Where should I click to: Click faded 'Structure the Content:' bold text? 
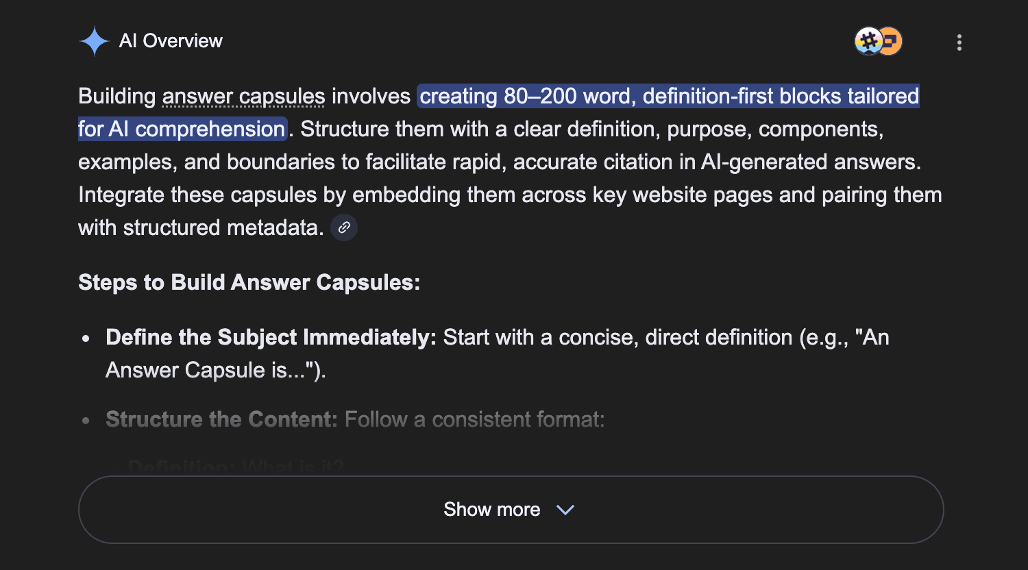(221, 419)
